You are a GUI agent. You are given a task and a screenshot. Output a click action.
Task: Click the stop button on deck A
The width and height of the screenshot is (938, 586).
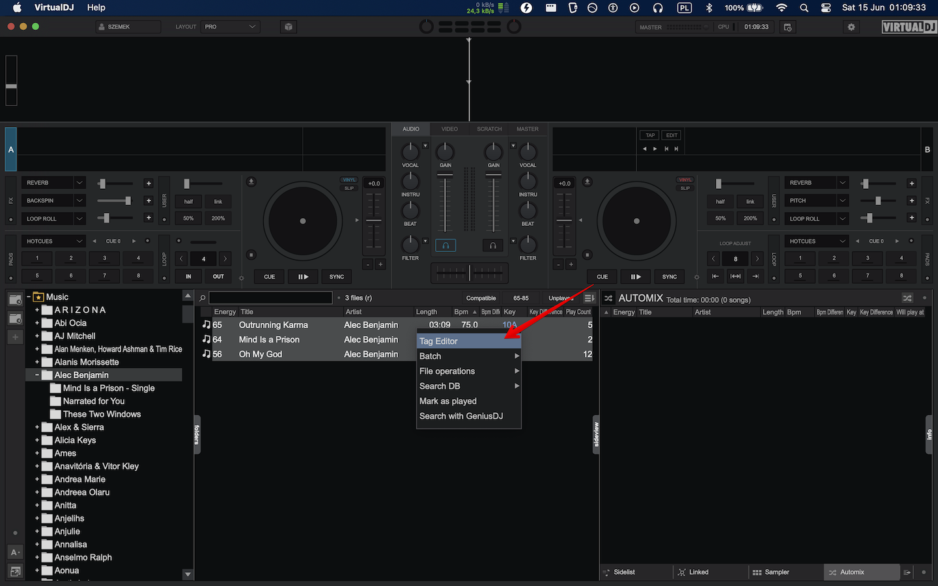[251, 255]
